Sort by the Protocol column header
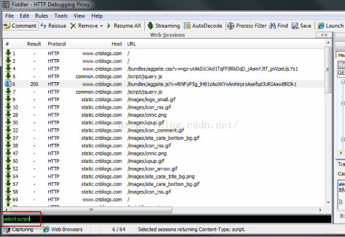Image resolution: width=345 pixels, height=237 pixels. [x=57, y=44]
